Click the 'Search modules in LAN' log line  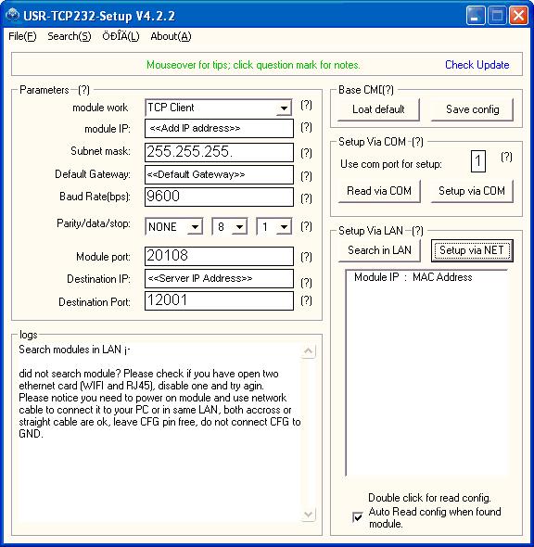point(75,350)
